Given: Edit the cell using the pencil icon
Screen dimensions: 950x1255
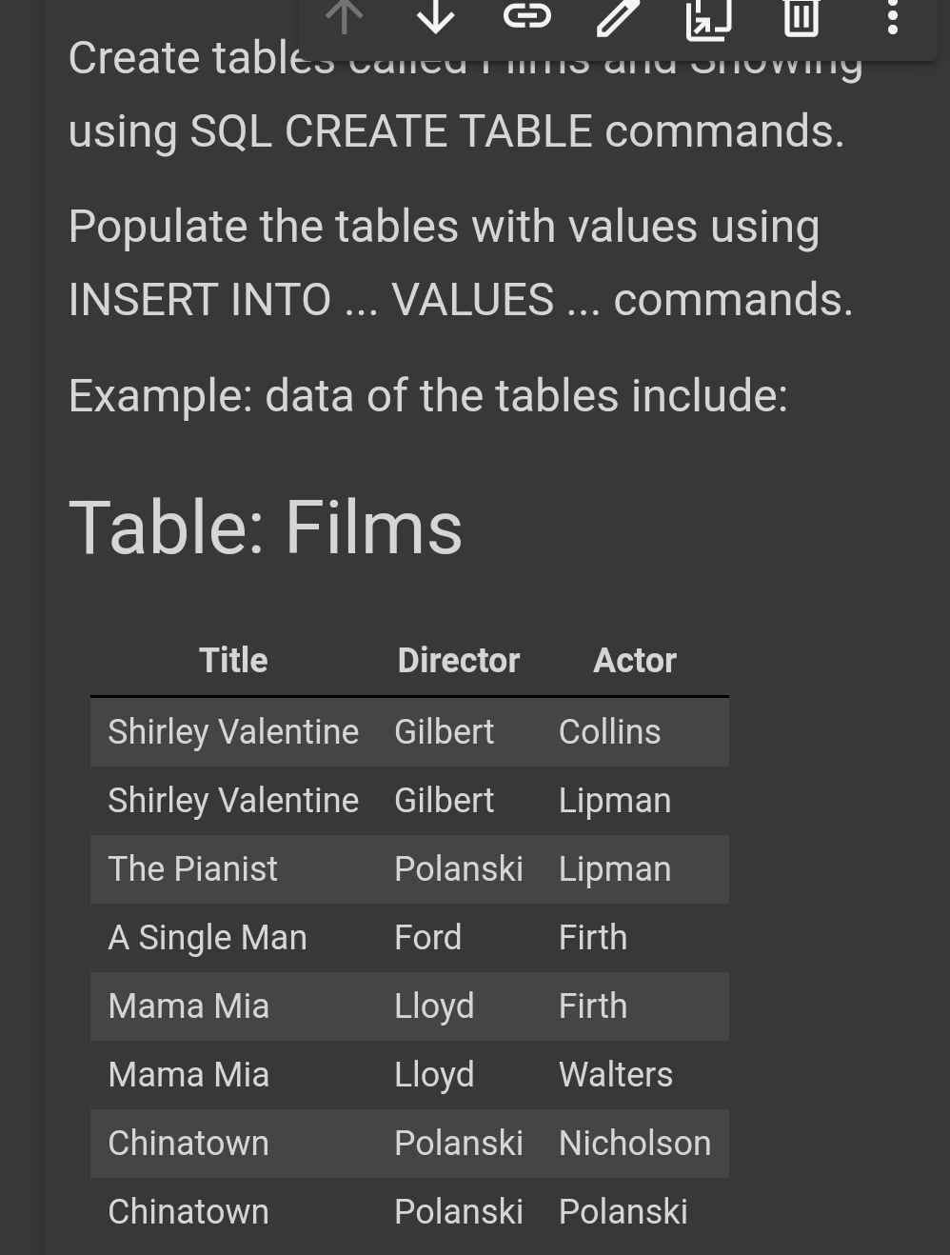Looking at the screenshot, I should point(618,16).
